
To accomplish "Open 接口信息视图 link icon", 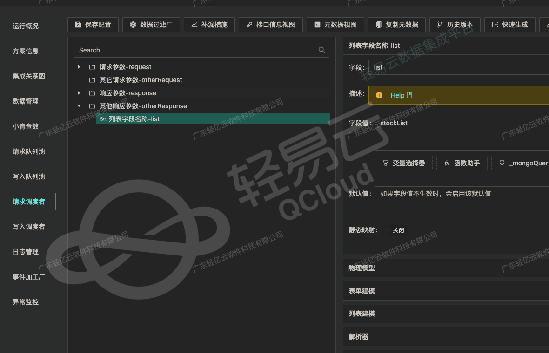I will 249,25.
